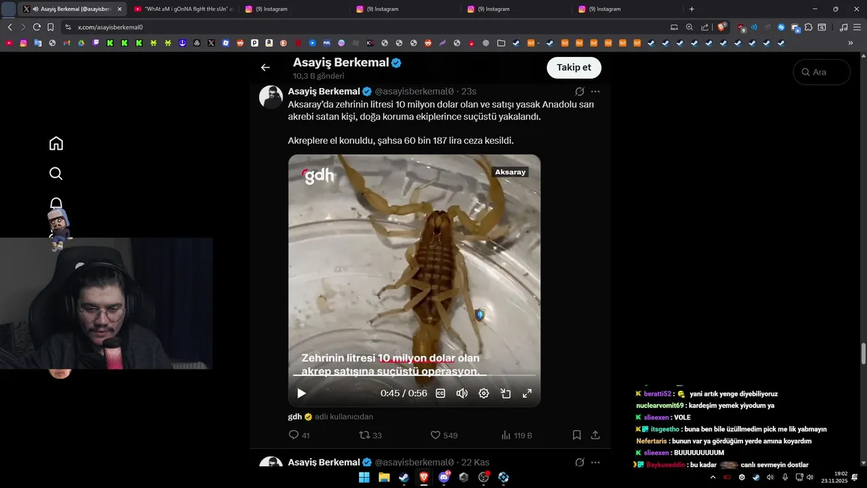Mute the video volume
This screenshot has width=867, height=488.
point(462,393)
